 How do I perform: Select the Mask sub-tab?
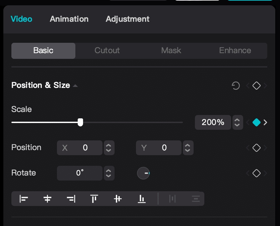(x=171, y=50)
